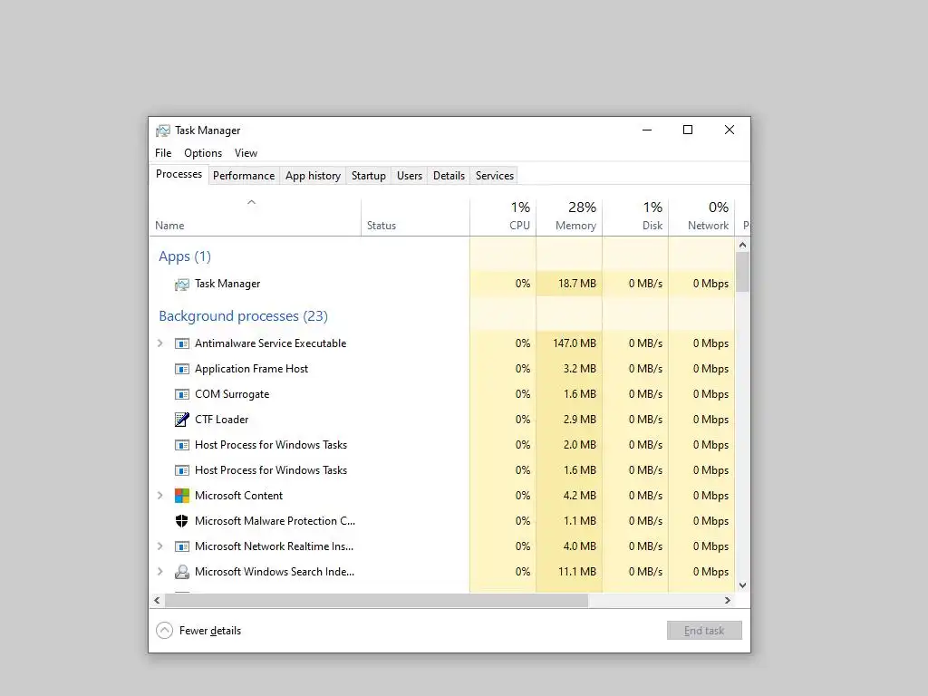Select Microsoft Network Realtime Ins... row name

tap(274, 546)
